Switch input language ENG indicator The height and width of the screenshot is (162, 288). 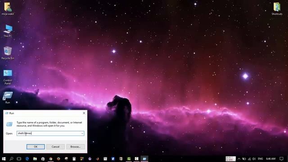260,159
